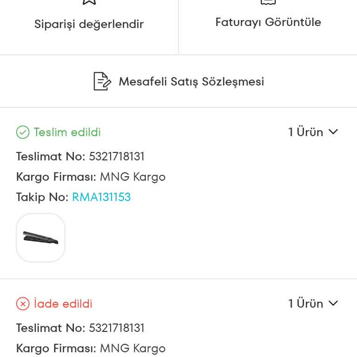Image resolution: width=357 pixels, height=357 pixels.
Task: Tap the green Teslim edildi status text
Action: pyautogui.click(x=67, y=132)
